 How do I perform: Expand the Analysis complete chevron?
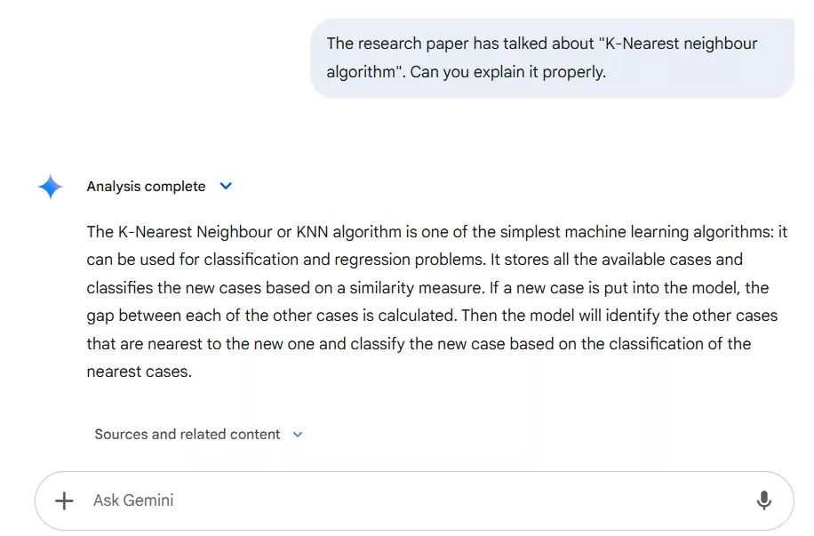226,186
